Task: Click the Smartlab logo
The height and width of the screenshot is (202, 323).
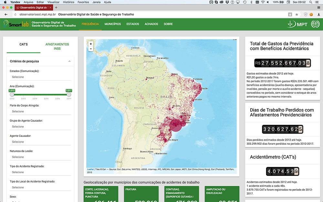Action: [16, 24]
